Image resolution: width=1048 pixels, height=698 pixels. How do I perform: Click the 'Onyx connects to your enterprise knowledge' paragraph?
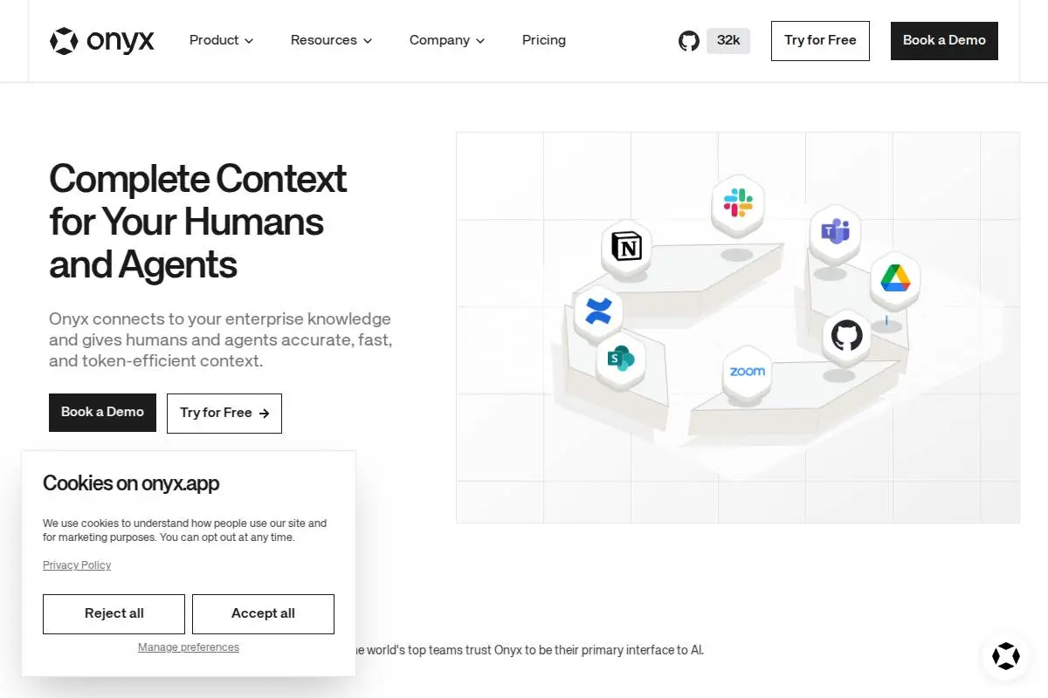[220, 340]
